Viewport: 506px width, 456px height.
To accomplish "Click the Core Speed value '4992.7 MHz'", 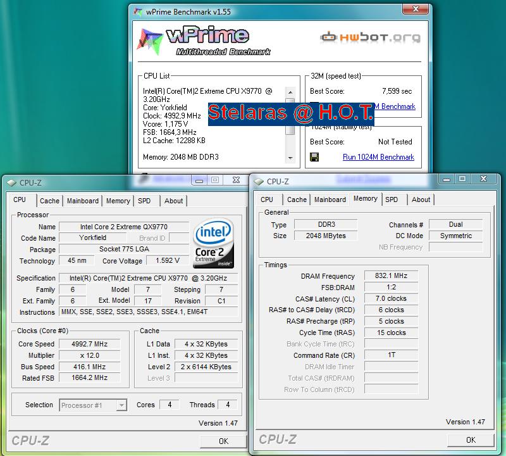I will 89,344.
